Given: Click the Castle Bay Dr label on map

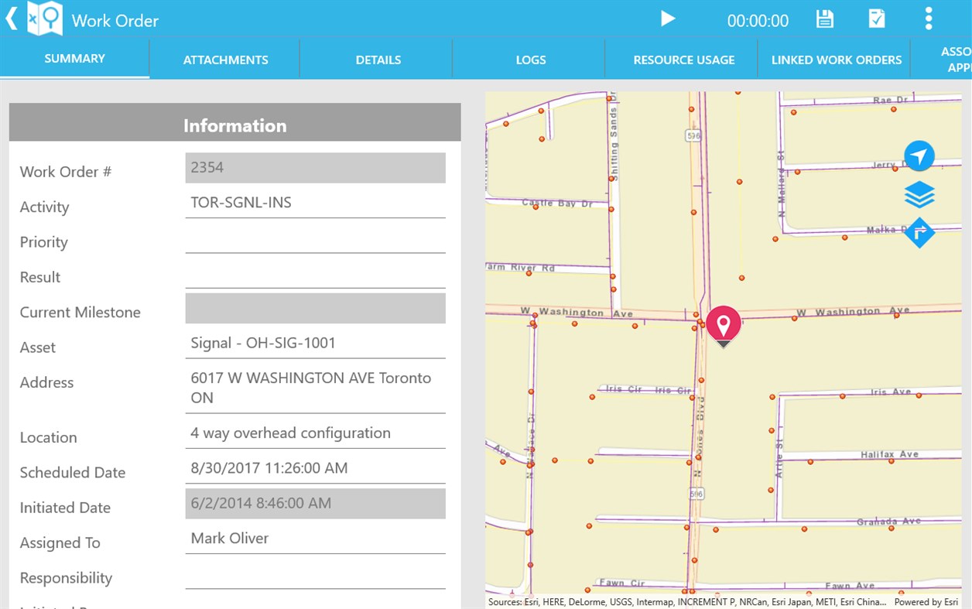Looking at the screenshot, I should click(x=557, y=203).
